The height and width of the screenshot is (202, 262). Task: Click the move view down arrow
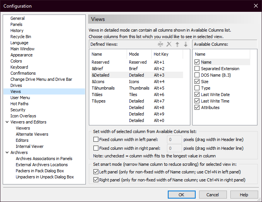tap(186, 45)
